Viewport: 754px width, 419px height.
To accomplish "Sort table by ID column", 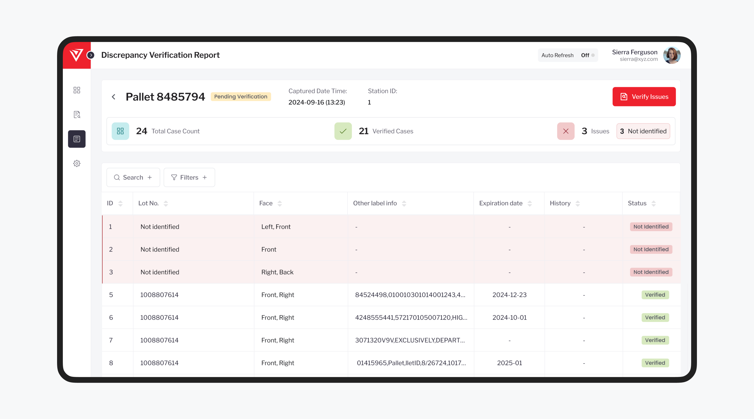I will [120, 203].
